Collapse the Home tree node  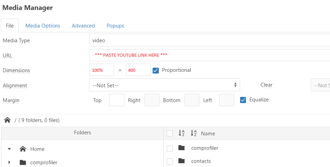pyautogui.click(x=9, y=149)
